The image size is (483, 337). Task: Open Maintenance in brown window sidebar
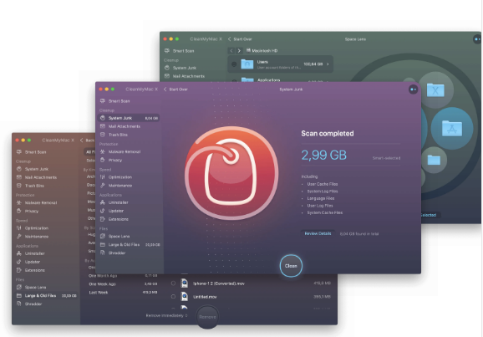(x=33, y=237)
